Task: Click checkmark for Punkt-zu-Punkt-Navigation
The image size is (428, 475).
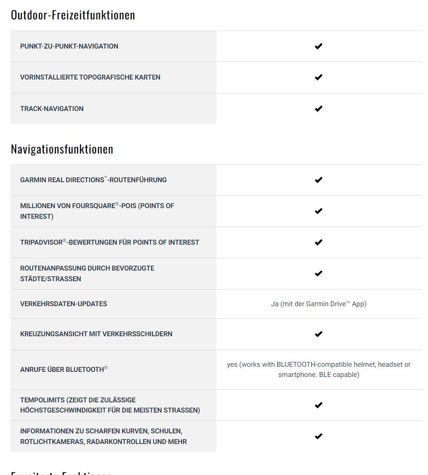Action: pyautogui.click(x=318, y=46)
